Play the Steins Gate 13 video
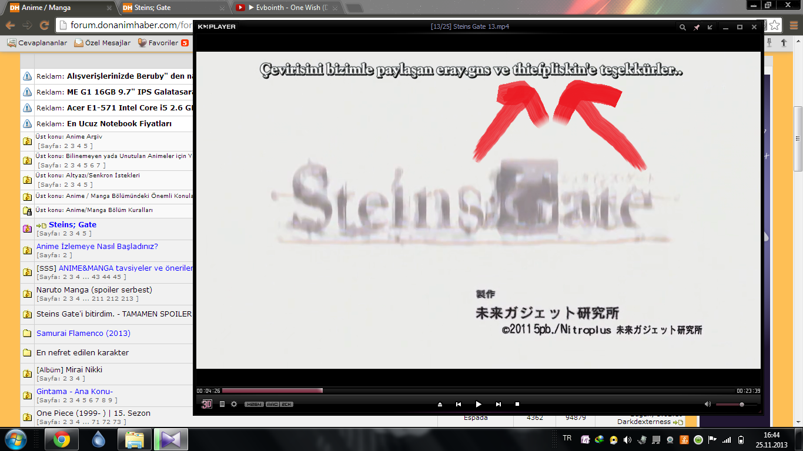The image size is (803, 451). 479,404
